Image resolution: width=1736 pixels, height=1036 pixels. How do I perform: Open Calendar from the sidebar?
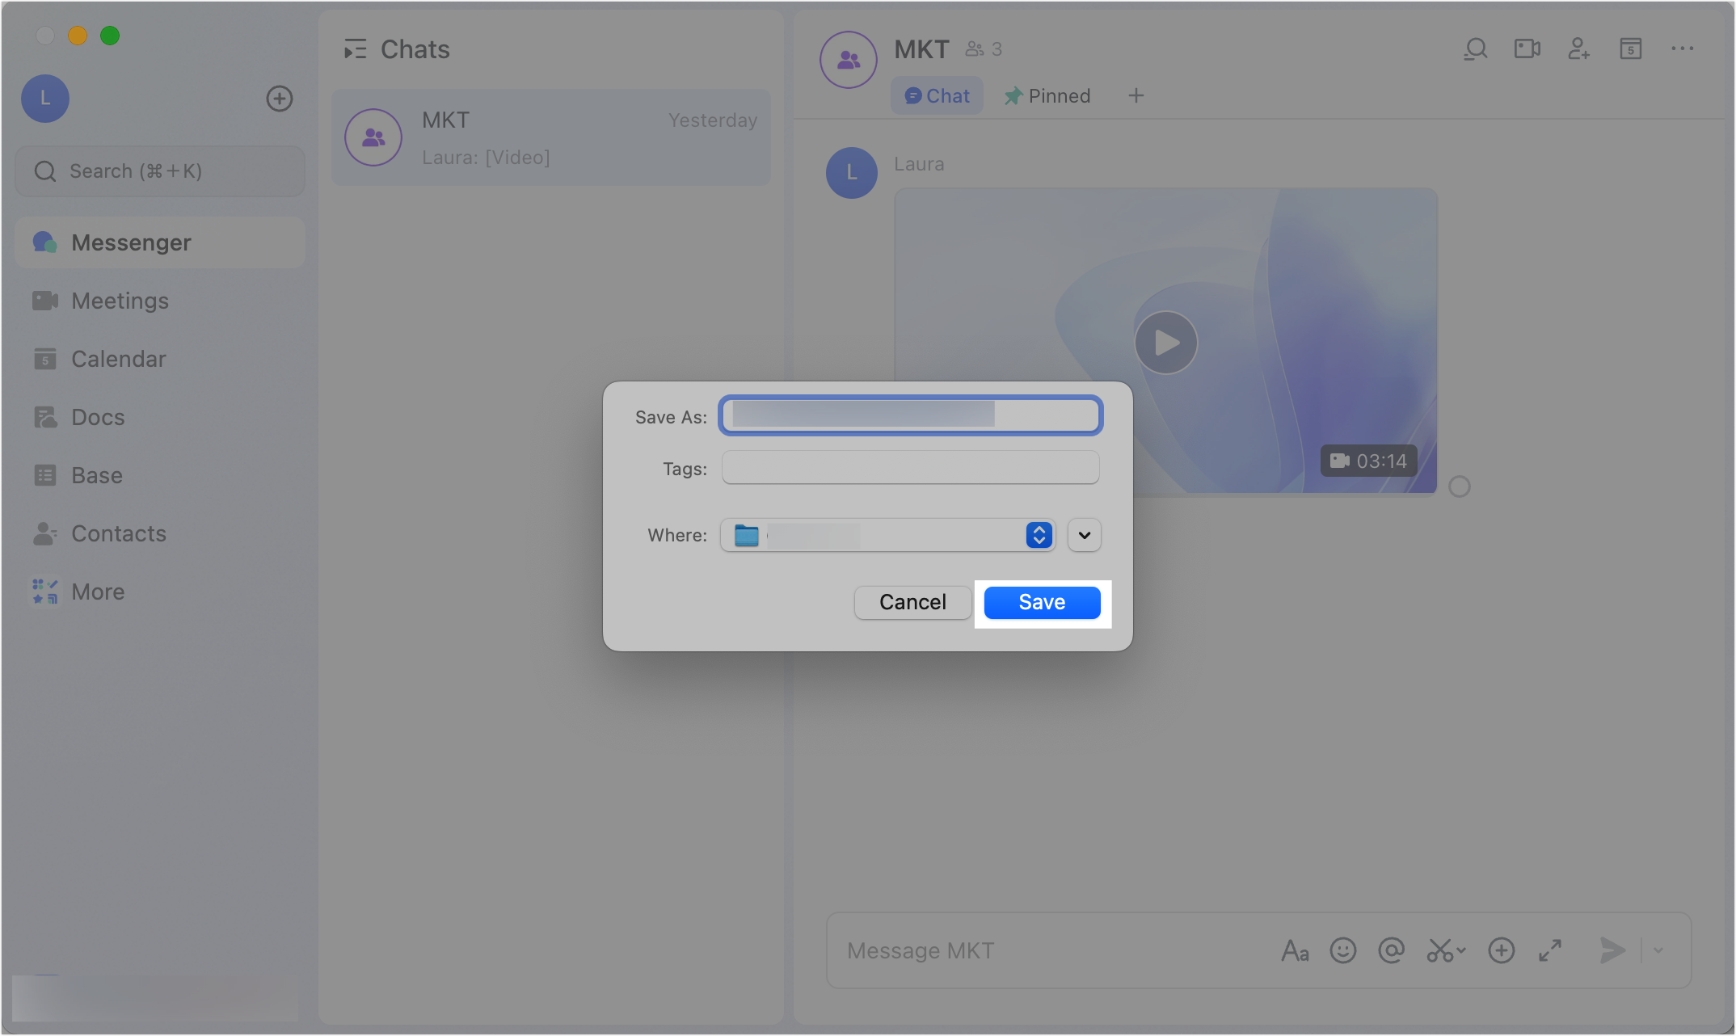pyautogui.click(x=118, y=359)
